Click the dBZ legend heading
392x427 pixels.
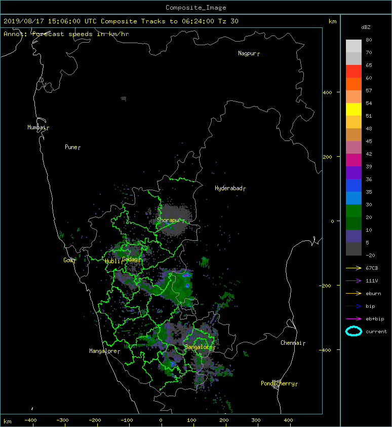pyautogui.click(x=366, y=27)
